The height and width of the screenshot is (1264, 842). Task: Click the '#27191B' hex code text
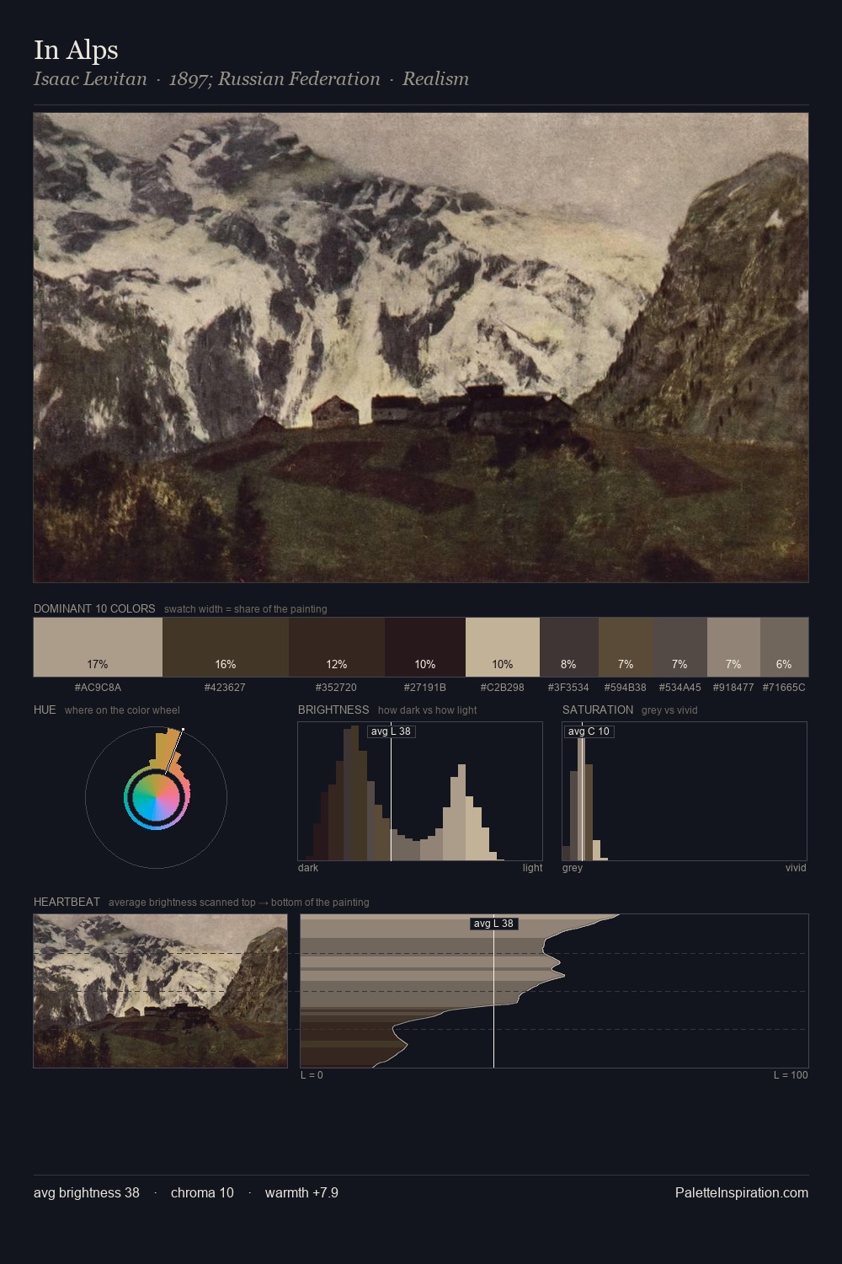424,688
